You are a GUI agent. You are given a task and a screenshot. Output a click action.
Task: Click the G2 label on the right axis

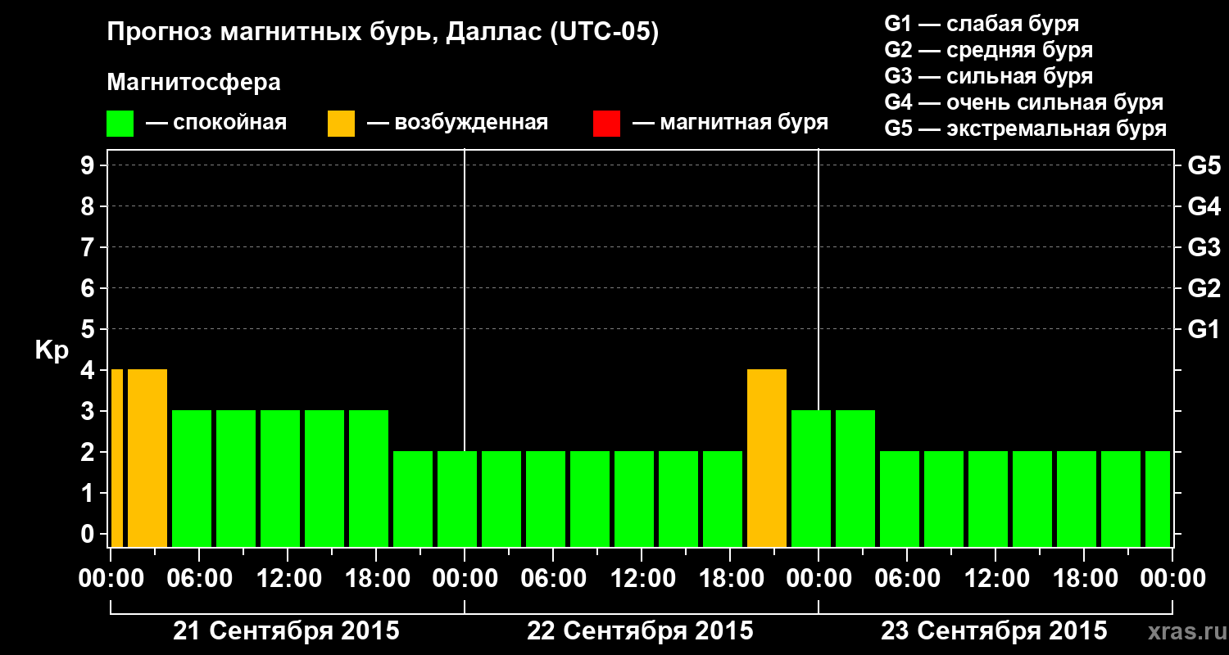pos(1204,289)
